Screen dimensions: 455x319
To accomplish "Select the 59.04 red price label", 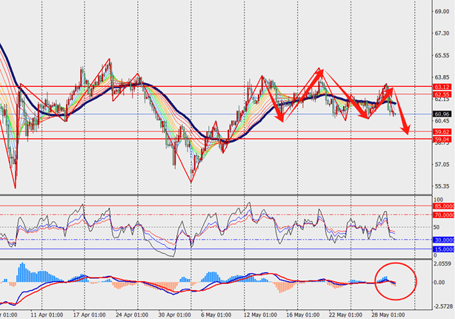I will pyautogui.click(x=442, y=139).
